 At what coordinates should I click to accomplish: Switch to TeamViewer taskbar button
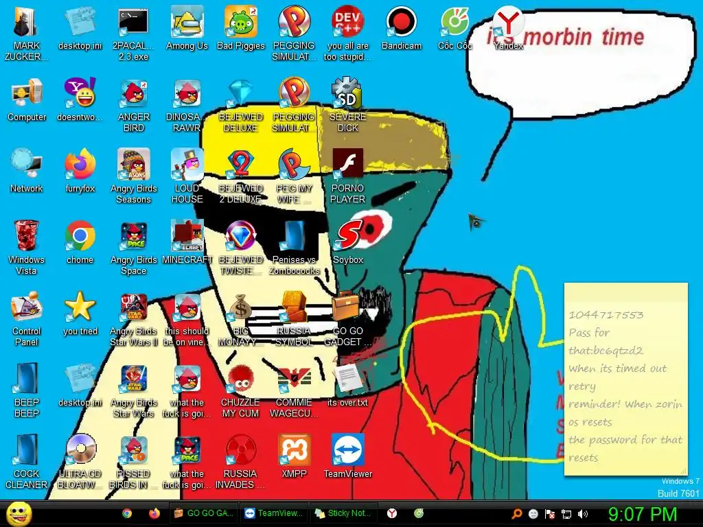(x=273, y=513)
